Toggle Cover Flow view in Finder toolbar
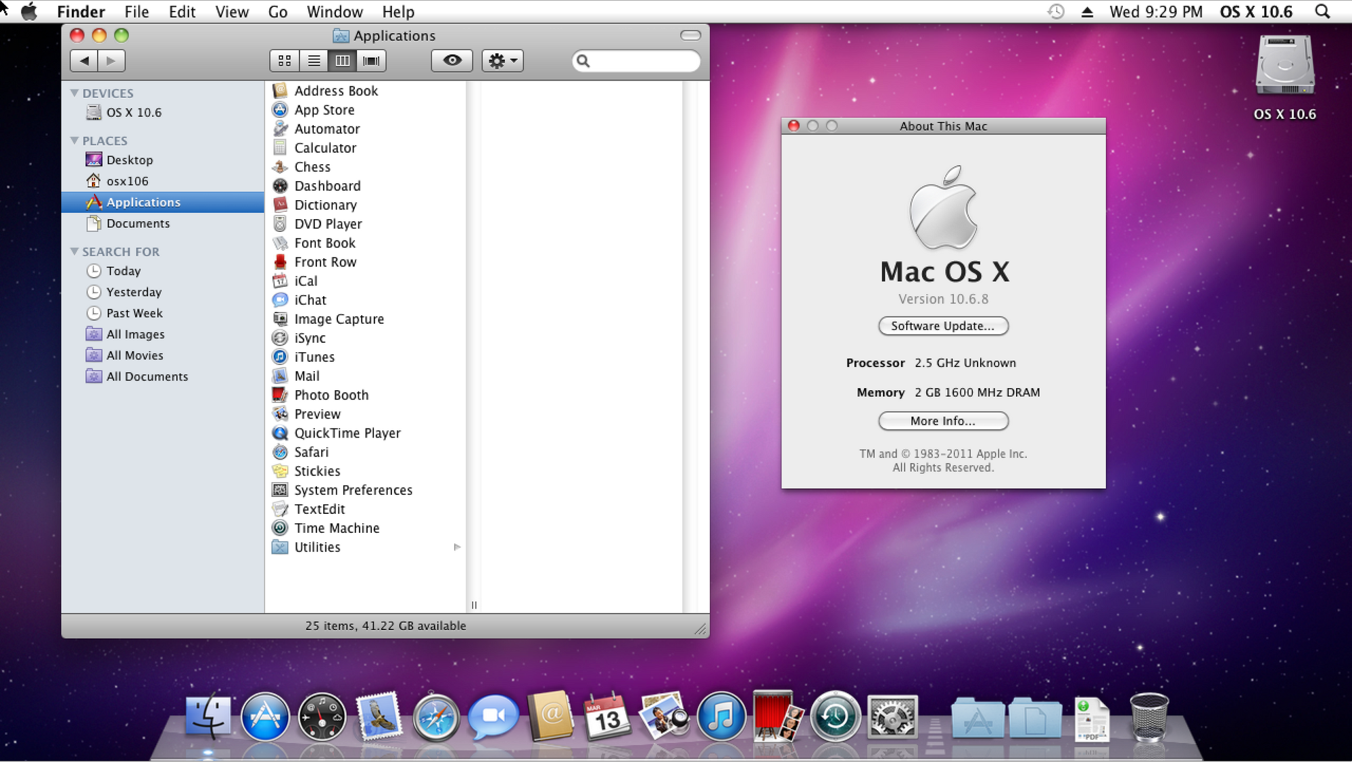The width and height of the screenshot is (1352, 762). click(x=370, y=60)
